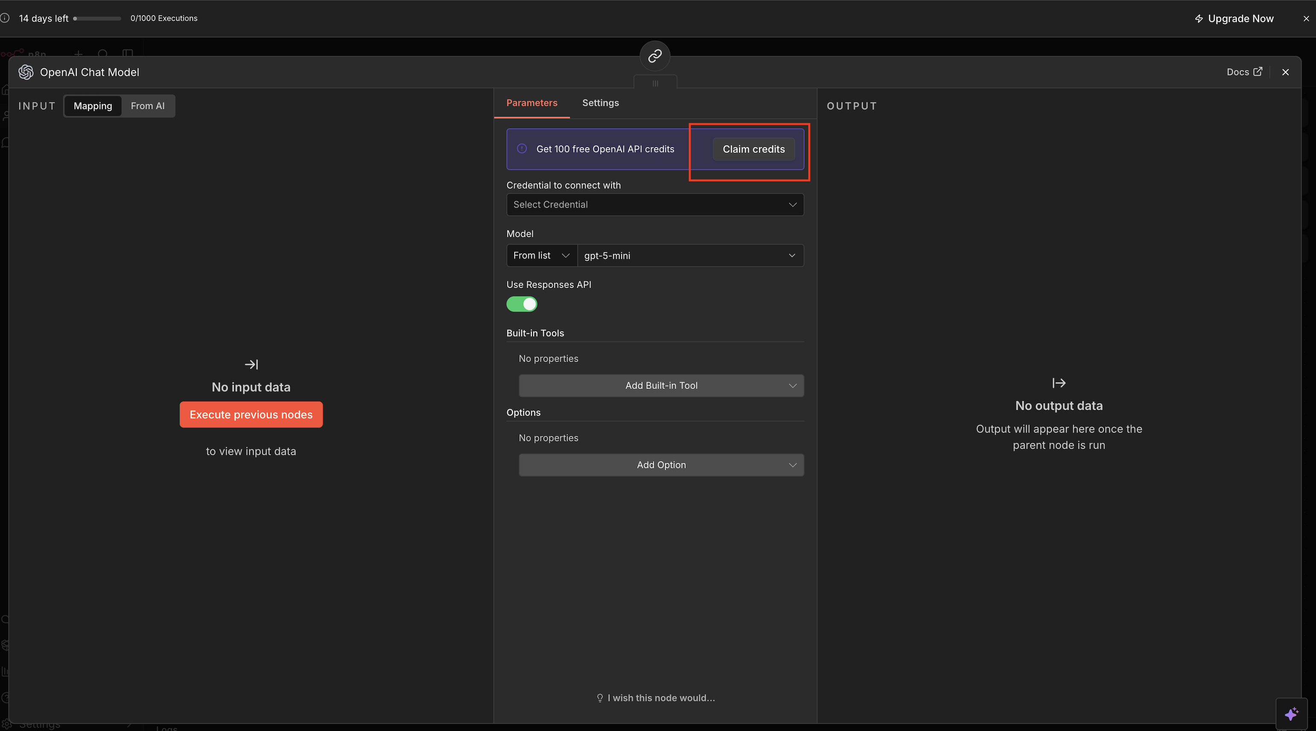Open the Select Credential dropdown
This screenshot has height=731, width=1316.
(x=655, y=205)
